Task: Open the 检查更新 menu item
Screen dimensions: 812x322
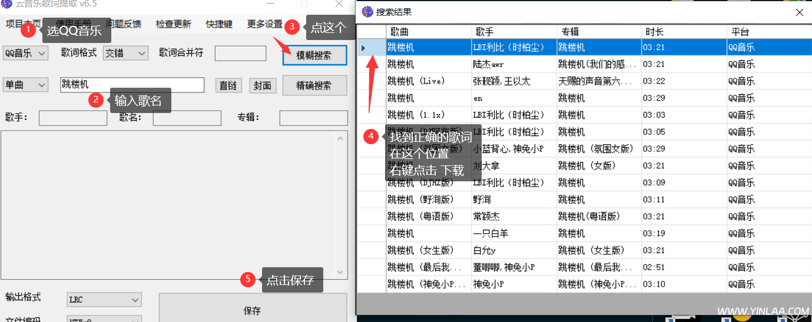Action: click(x=173, y=24)
